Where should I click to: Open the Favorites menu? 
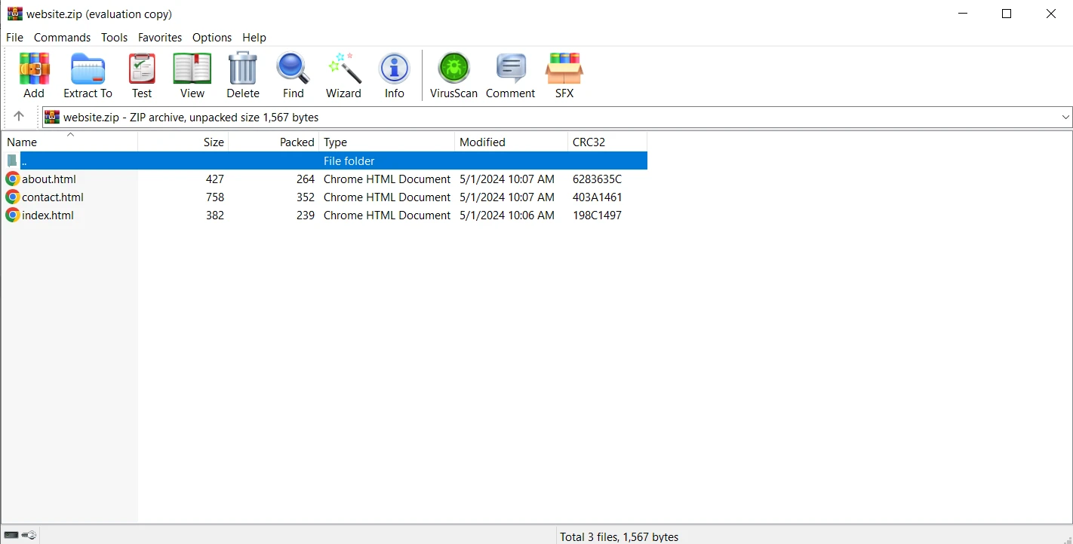click(x=159, y=38)
